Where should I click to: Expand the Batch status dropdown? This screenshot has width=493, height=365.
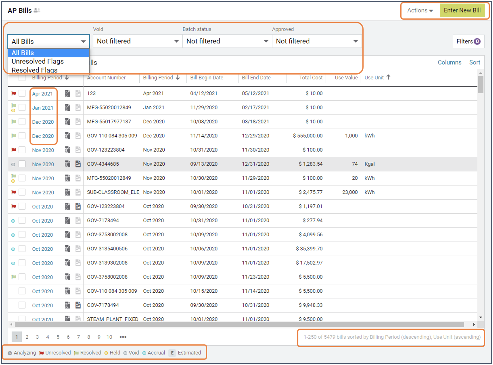(x=227, y=41)
